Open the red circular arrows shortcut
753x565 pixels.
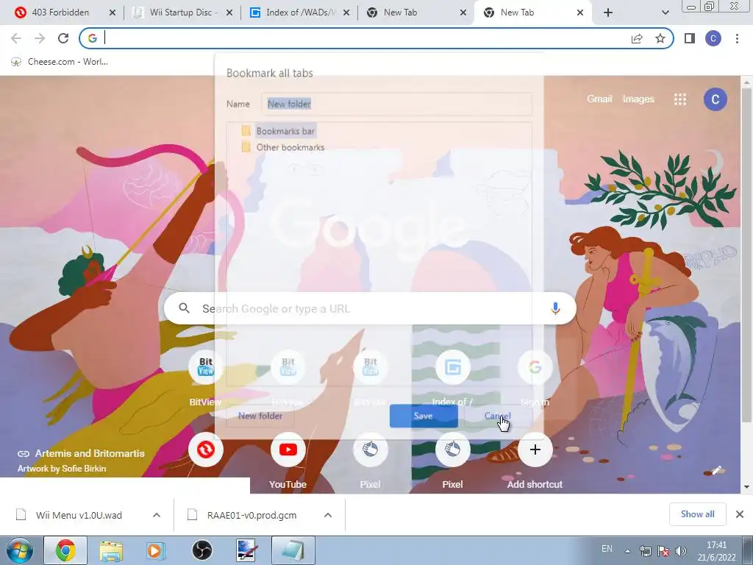pos(206,450)
